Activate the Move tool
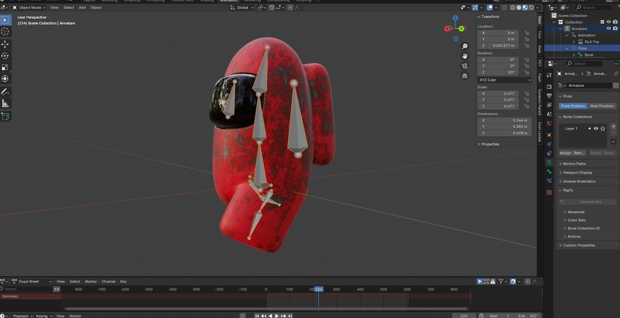The width and height of the screenshot is (620, 318). click(5, 44)
